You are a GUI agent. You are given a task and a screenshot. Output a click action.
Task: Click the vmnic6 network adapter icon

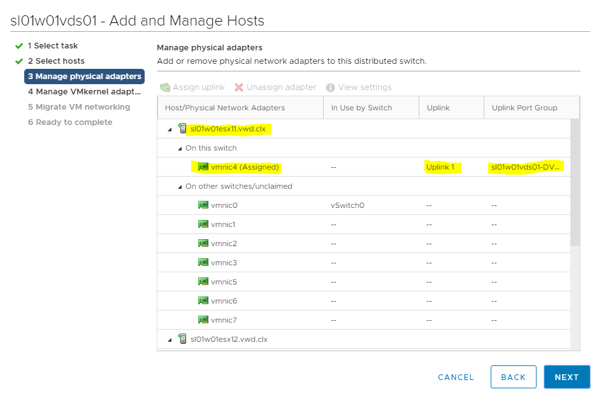203,300
